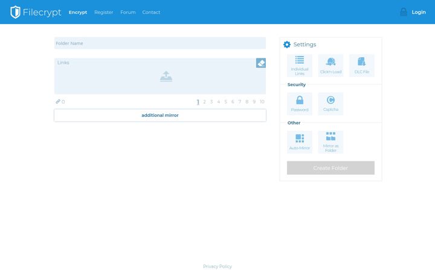Screen dimensions: 435x271
Task: Select mirror tab 5
Action: (225, 102)
